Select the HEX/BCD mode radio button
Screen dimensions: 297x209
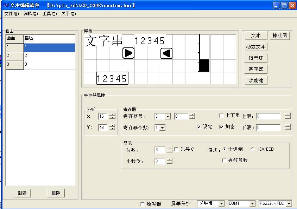252,149
